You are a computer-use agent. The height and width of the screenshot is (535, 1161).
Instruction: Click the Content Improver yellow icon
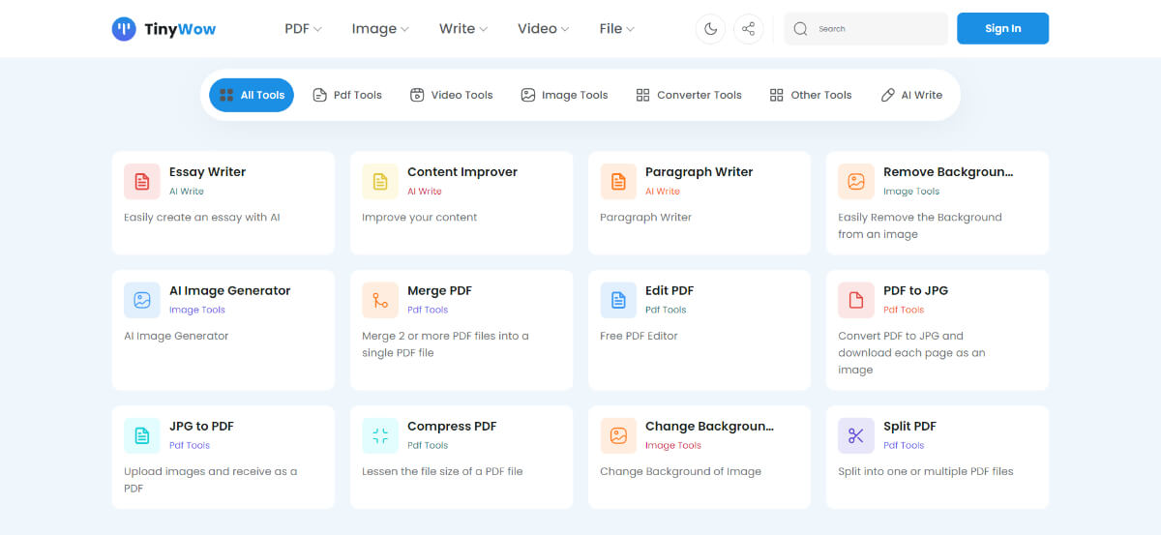click(x=380, y=181)
